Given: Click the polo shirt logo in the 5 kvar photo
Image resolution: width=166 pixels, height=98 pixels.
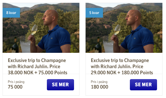Looking at the screenshot, I should (x=135, y=38).
